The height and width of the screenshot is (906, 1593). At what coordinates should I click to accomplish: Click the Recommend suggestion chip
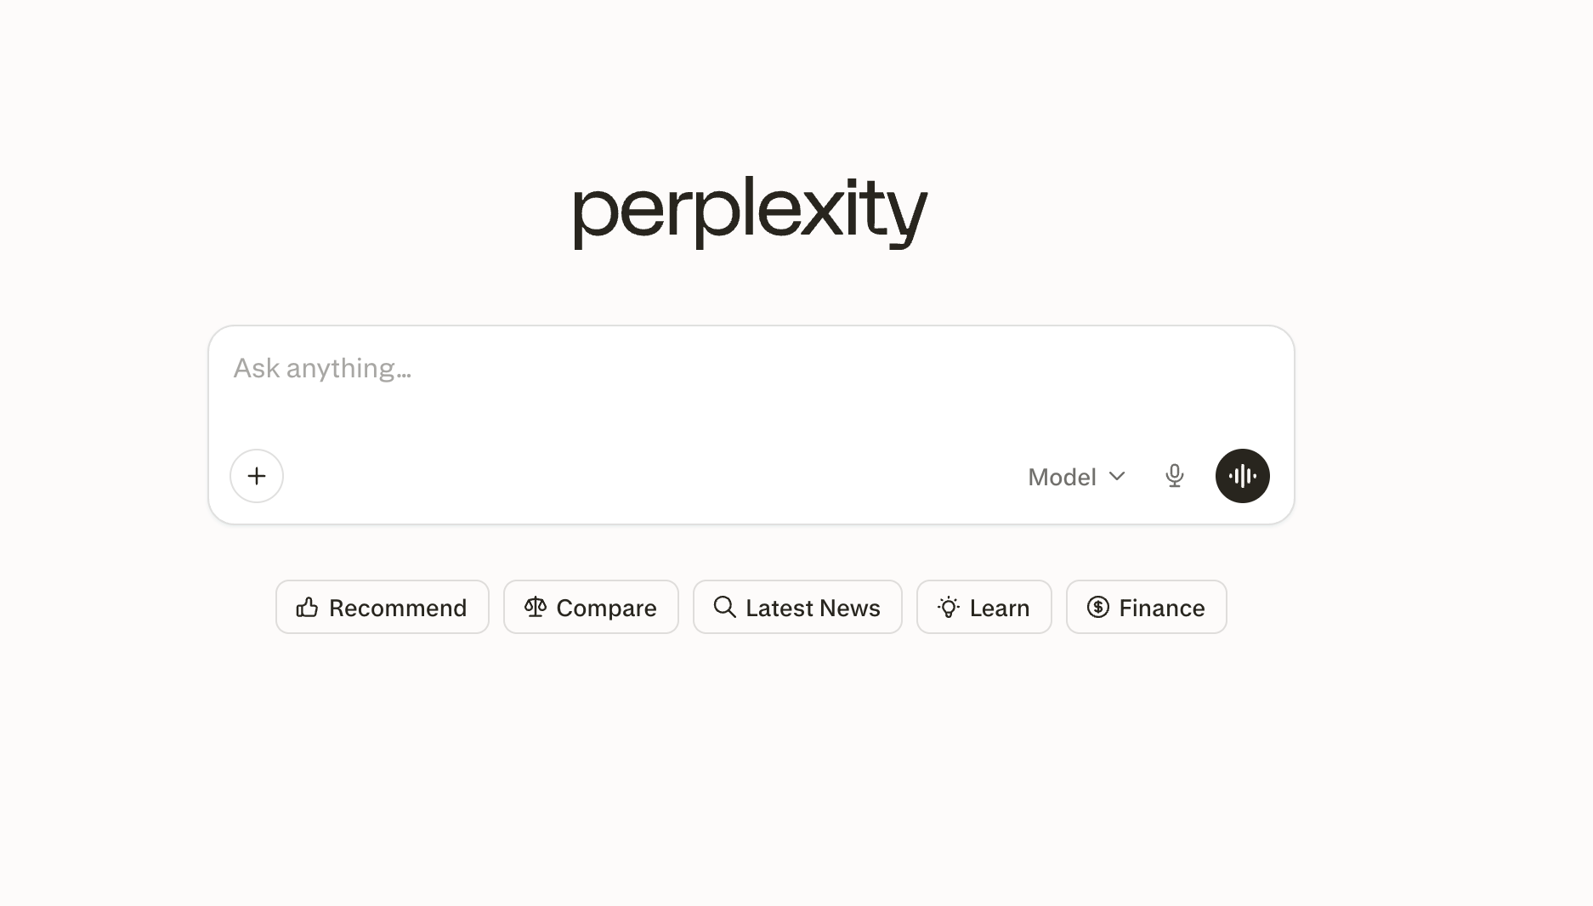pyautogui.click(x=382, y=607)
